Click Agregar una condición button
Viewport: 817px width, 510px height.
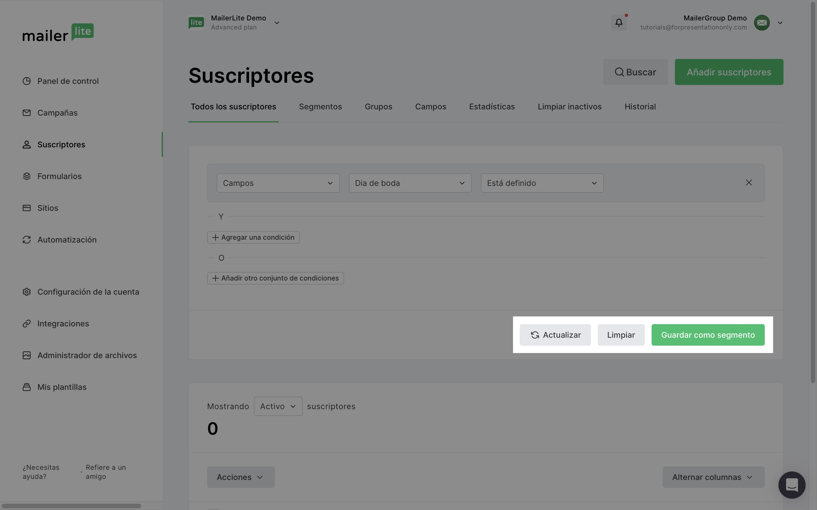tap(253, 237)
